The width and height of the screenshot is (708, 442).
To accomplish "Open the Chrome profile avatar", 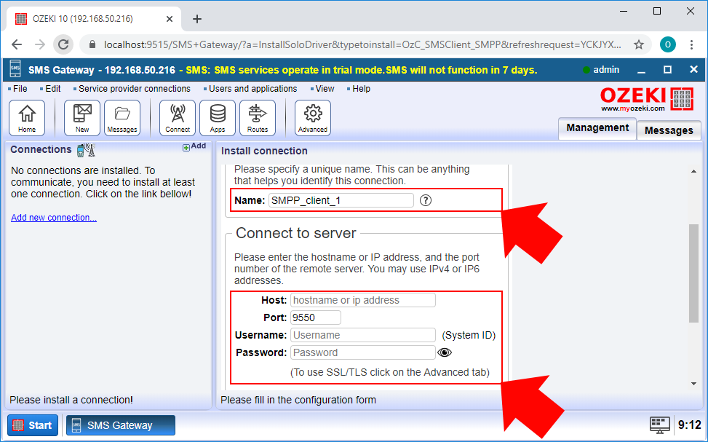I will pos(667,44).
